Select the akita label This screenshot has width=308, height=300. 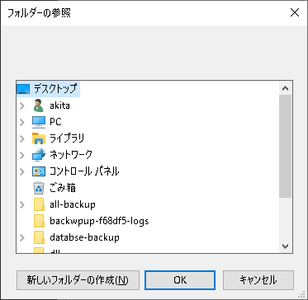[59, 105]
